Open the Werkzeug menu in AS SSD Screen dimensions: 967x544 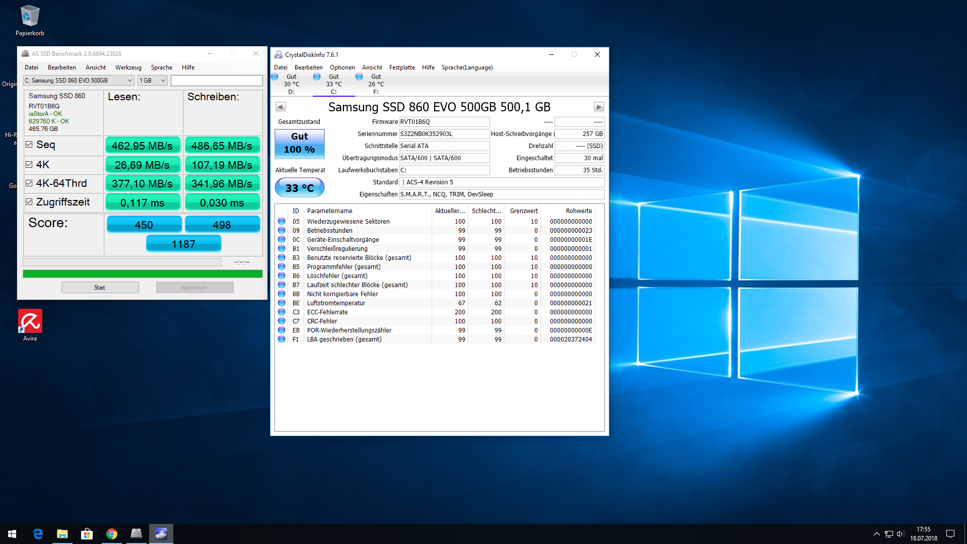pos(128,67)
